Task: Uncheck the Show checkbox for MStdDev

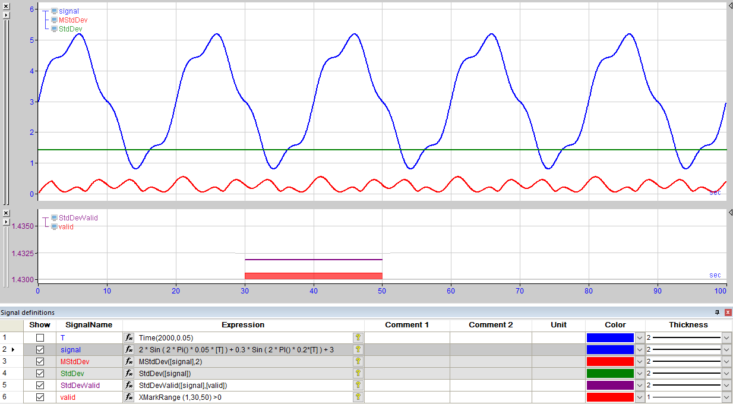Action: point(40,361)
